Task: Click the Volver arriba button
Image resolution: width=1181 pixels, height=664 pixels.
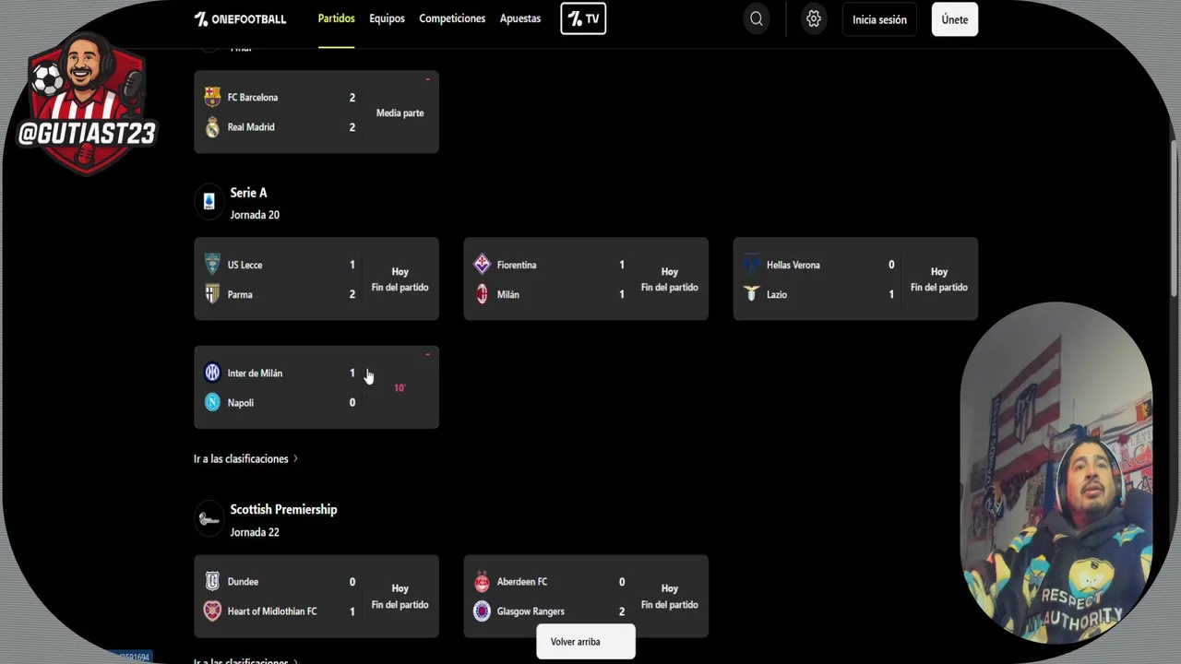Action: 586,642
